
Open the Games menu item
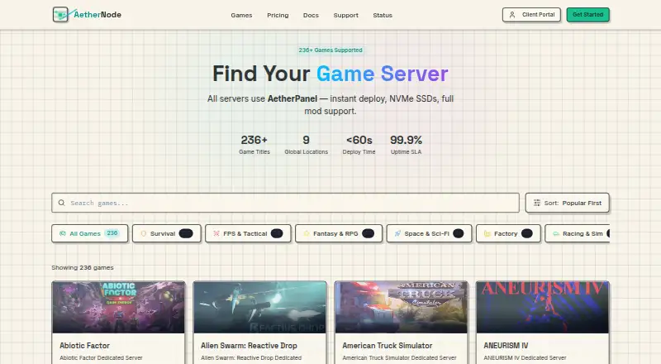pyautogui.click(x=241, y=15)
